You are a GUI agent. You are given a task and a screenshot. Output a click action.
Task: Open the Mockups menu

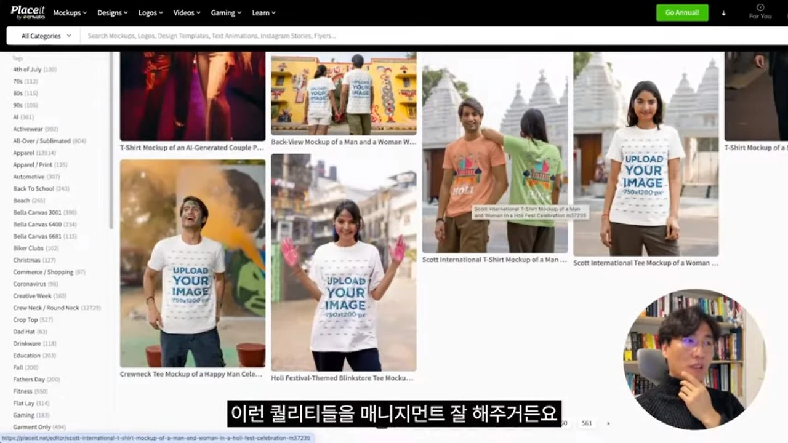click(70, 13)
